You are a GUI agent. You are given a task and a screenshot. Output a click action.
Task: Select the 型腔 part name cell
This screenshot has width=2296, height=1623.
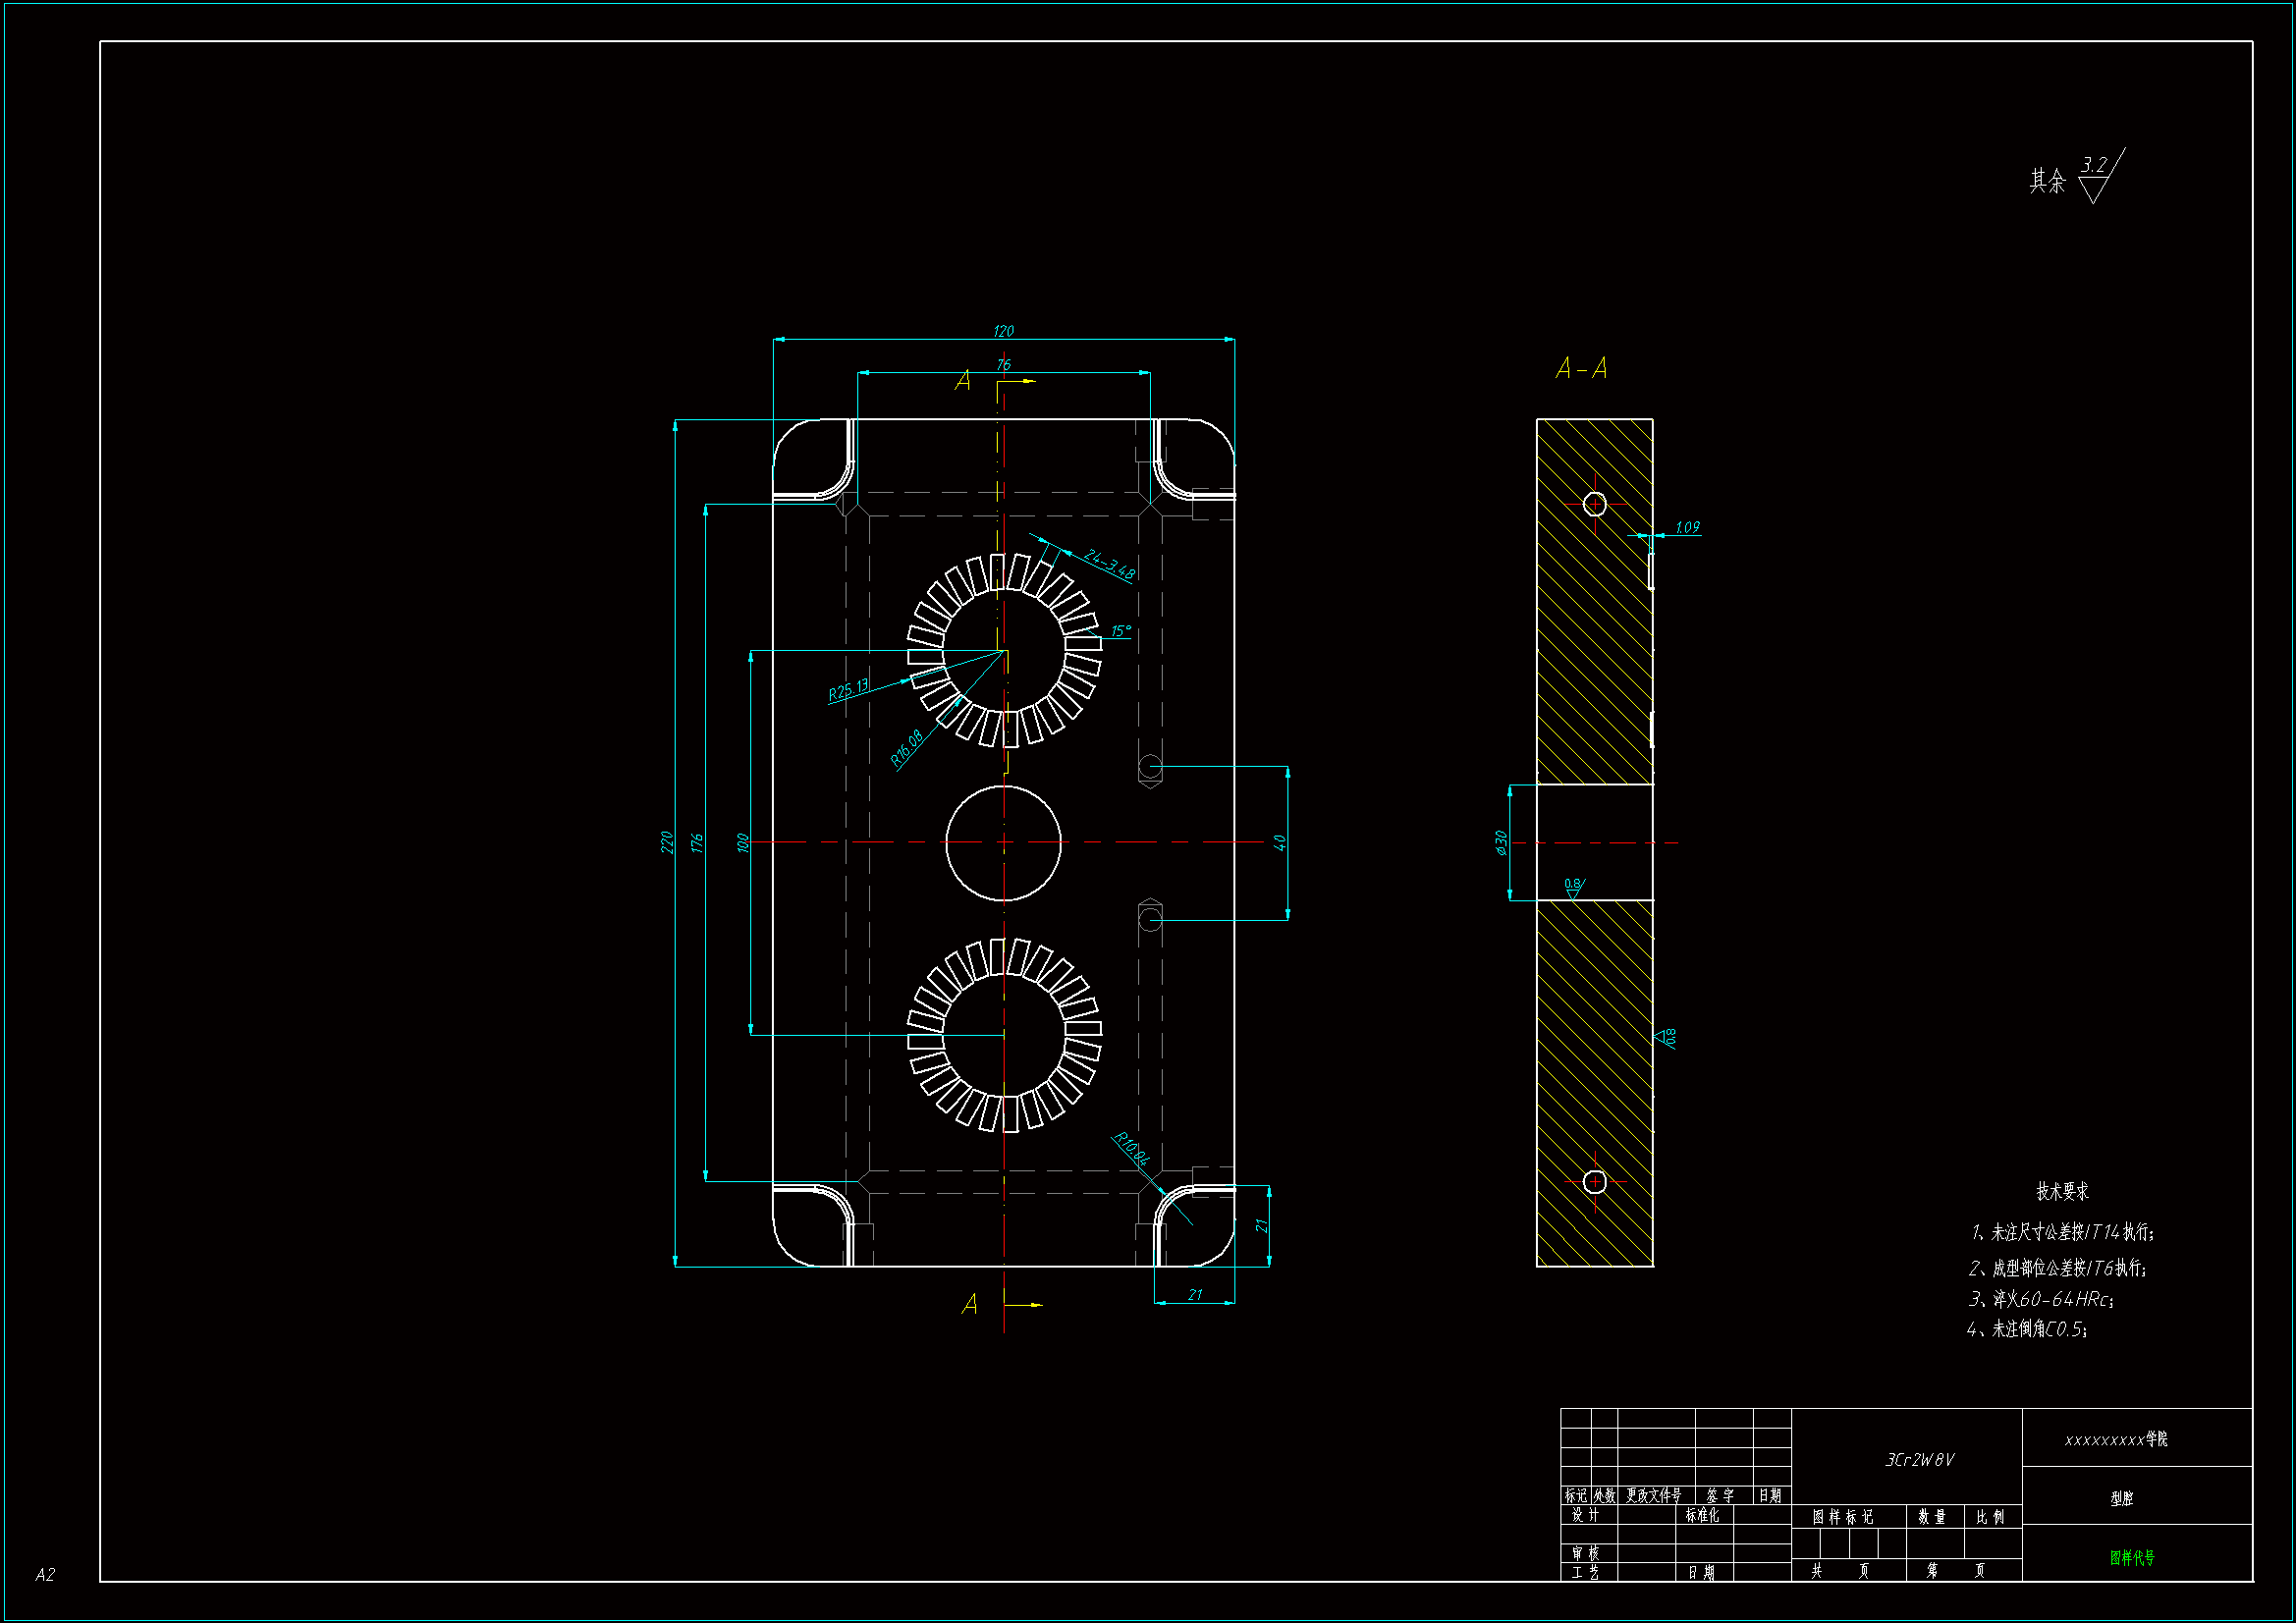coord(2122,1498)
